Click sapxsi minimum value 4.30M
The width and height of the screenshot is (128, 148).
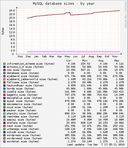click(88, 120)
